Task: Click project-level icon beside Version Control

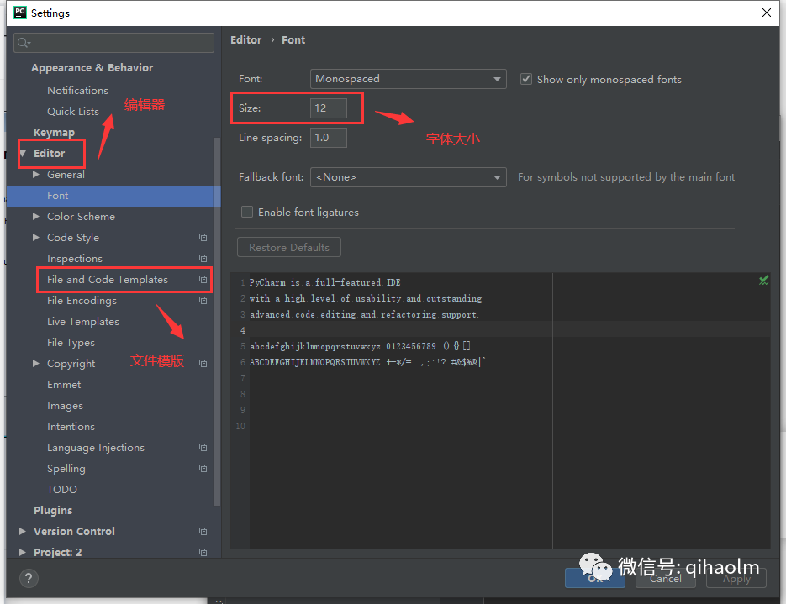Action: (203, 532)
